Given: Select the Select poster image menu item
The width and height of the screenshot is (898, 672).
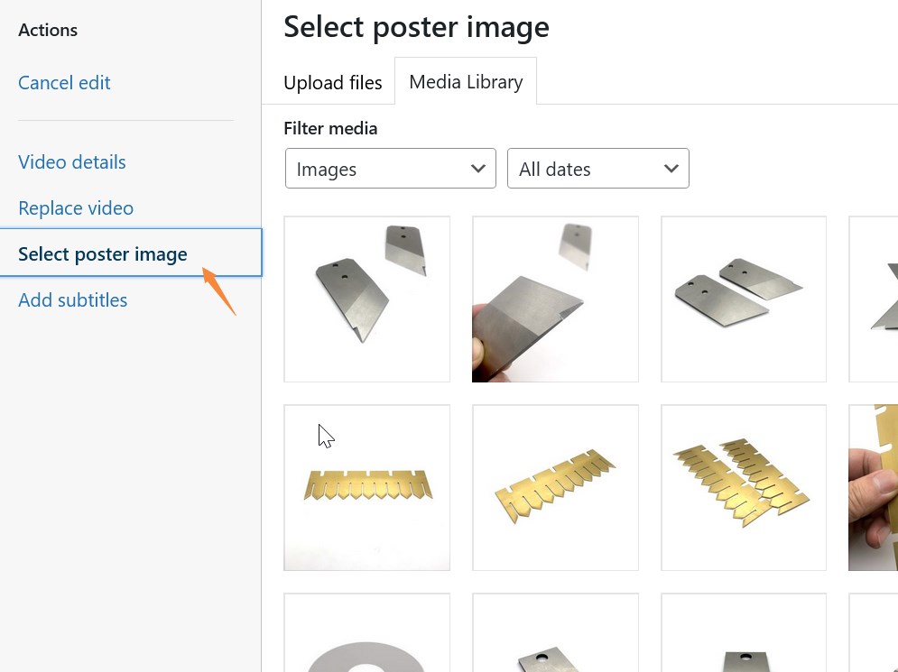Looking at the screenshot, I should click(x=103, y=254).
